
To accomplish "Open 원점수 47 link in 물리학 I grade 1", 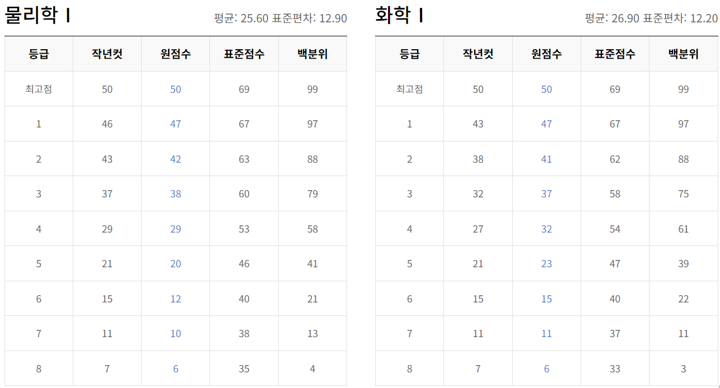I will (x=176, y=124).
